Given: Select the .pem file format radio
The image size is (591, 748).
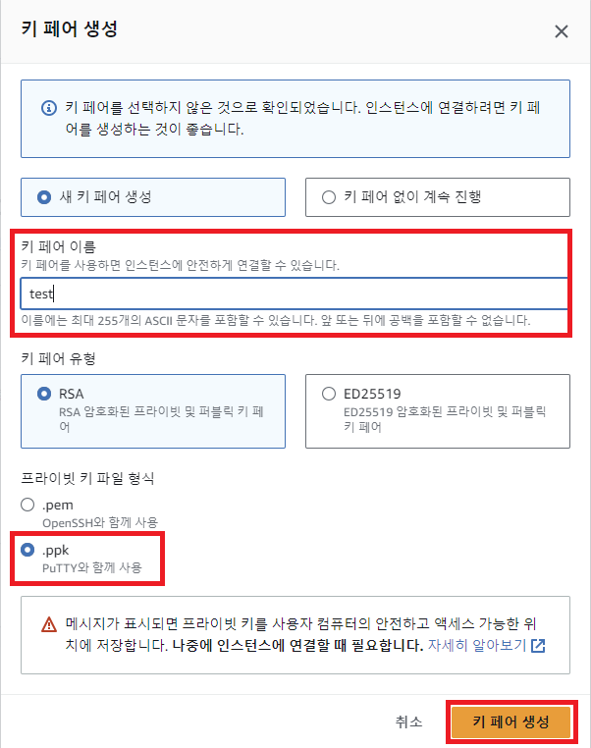Looking at the screenshot, I should click(x=27, y=505).
